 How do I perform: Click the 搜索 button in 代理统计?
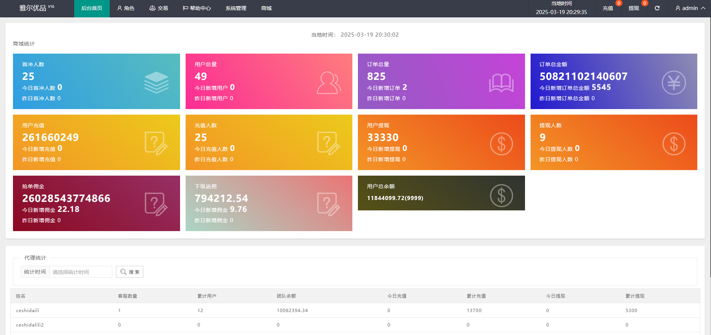pos(130,272)
